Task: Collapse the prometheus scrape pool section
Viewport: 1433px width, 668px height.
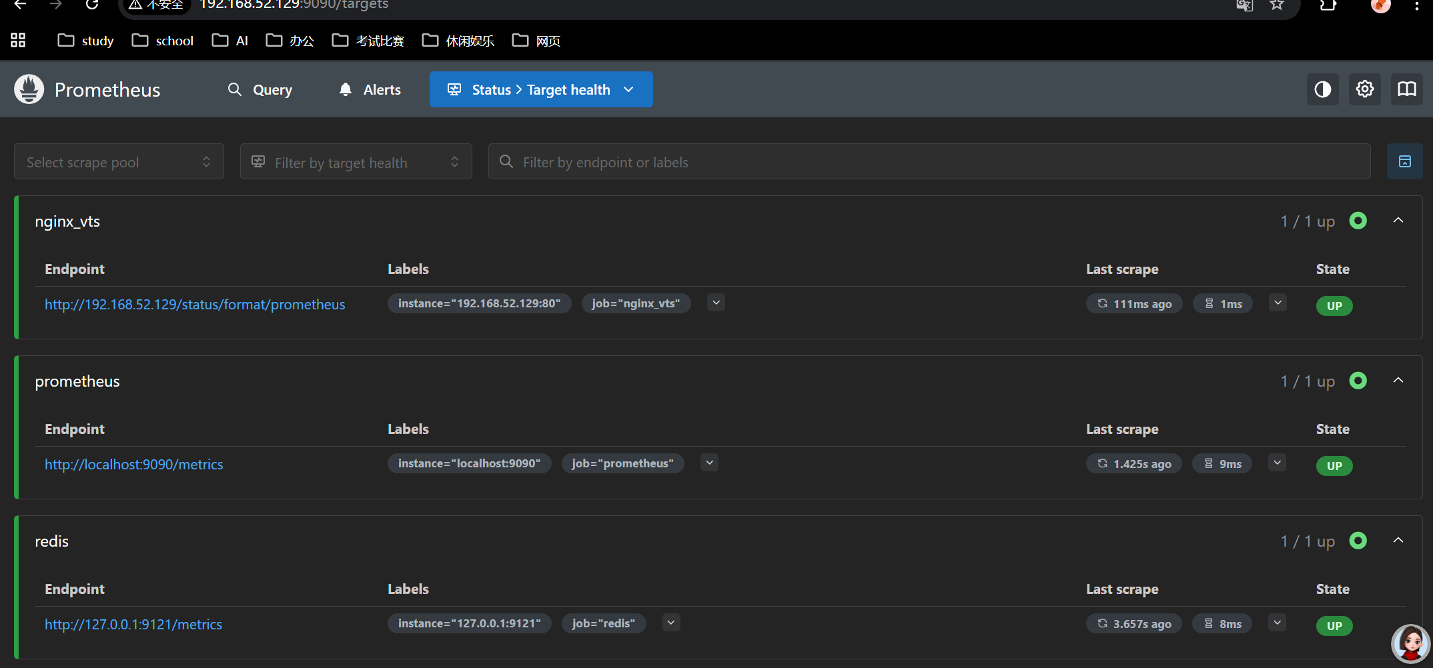Action: (x=1398, y=381)
